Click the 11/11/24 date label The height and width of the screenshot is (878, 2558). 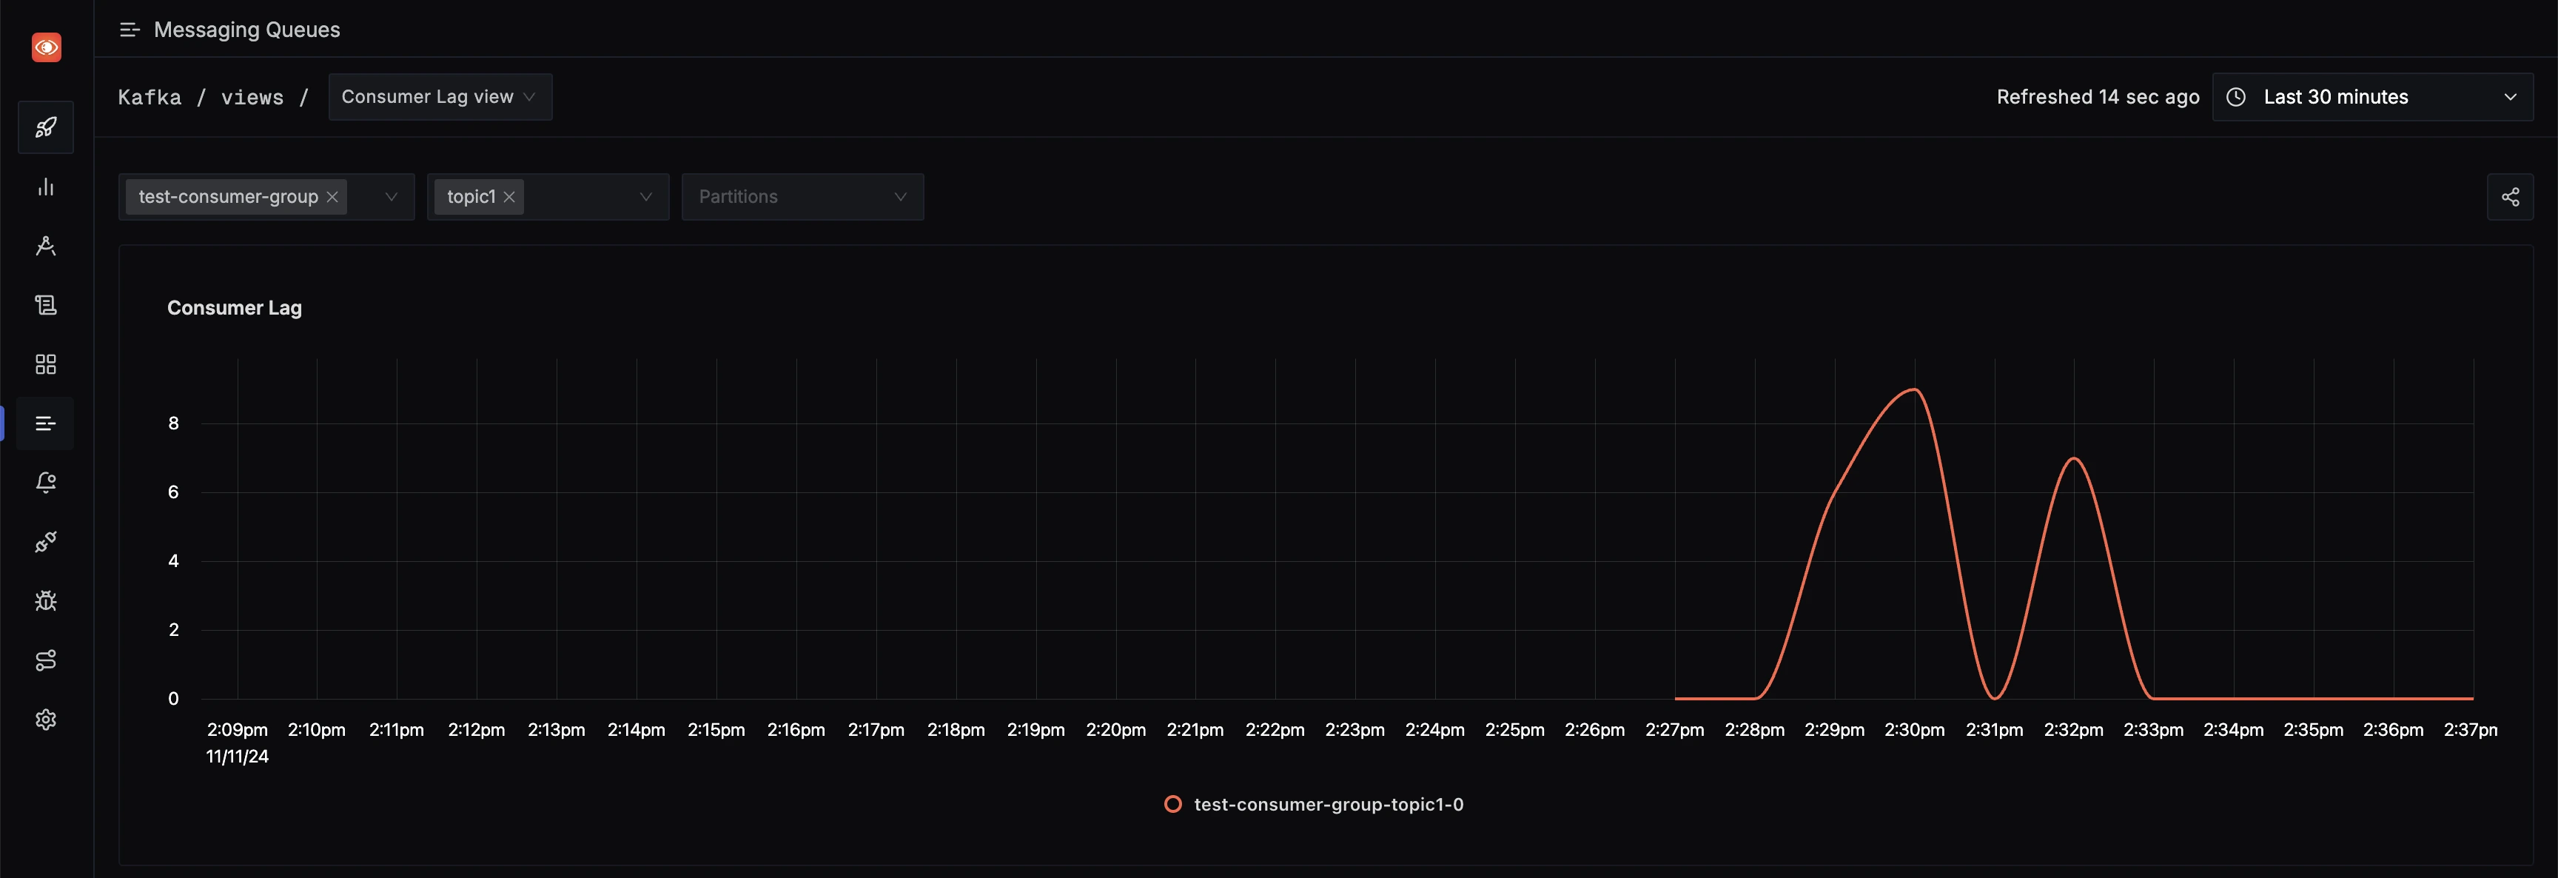pos(238,757)
